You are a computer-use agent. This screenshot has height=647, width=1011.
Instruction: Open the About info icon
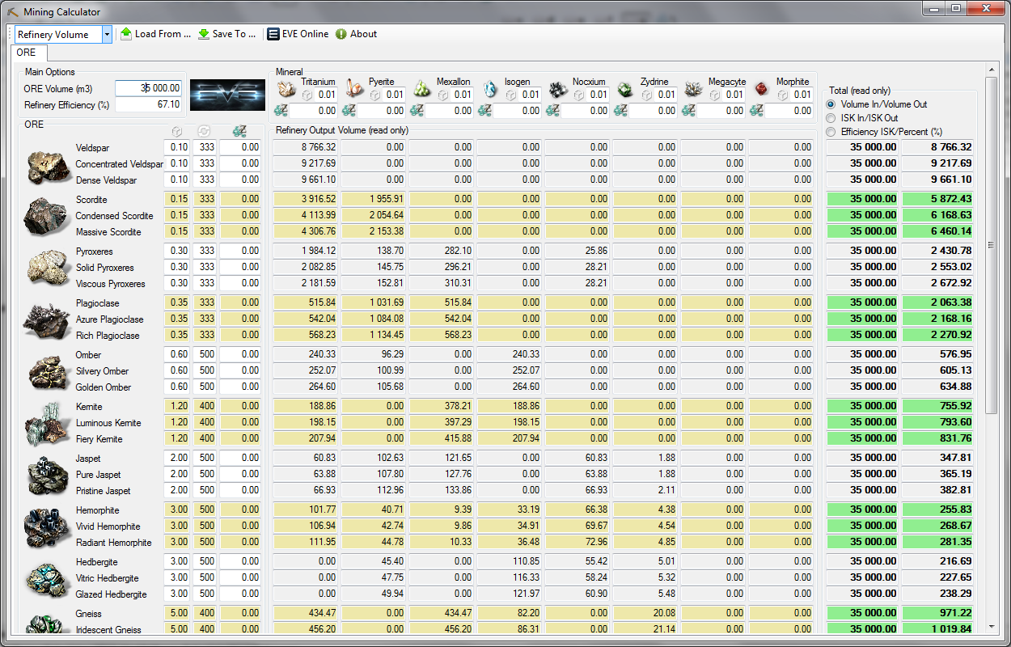click(x=341, y=34)
